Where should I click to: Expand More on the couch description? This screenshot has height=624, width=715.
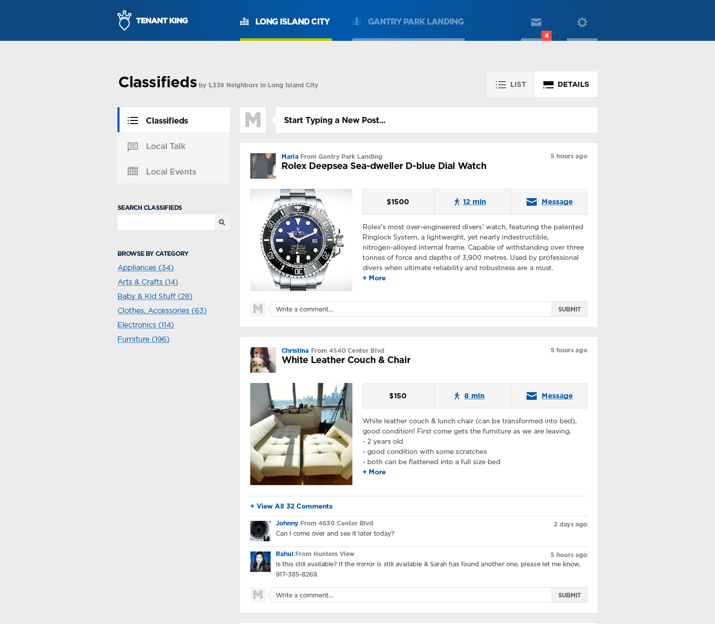(x=374, y=472)
